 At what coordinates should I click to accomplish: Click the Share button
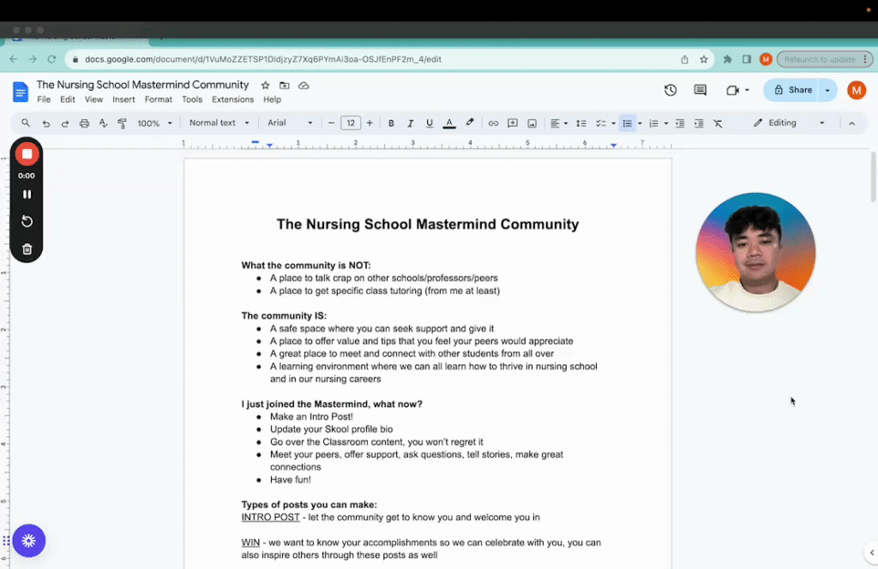pos(792,90)
